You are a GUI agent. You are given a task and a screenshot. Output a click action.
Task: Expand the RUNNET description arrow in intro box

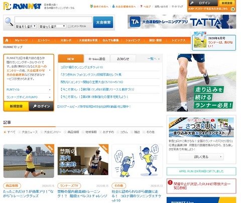click(50, 70)
